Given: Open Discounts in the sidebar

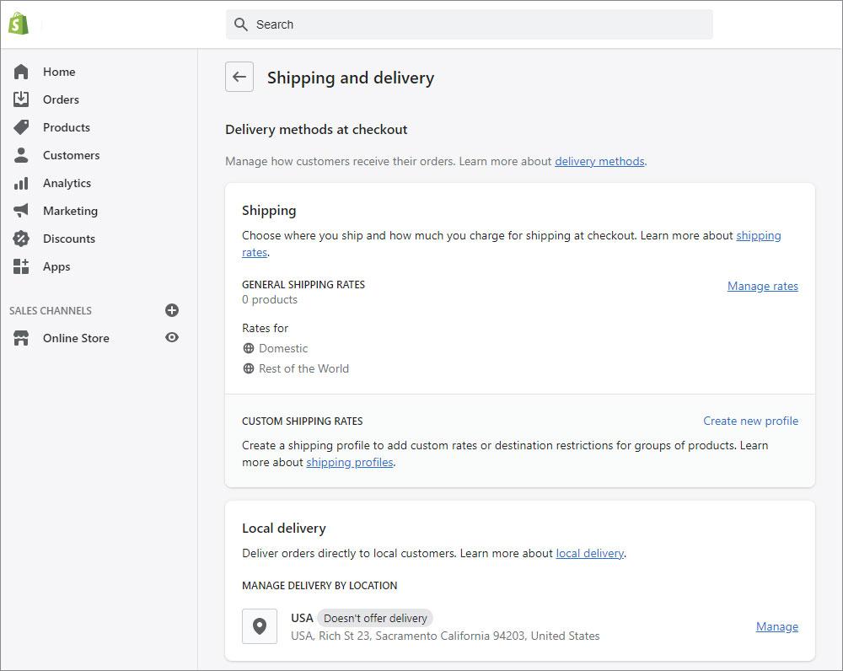Looking at the screenshot, I should 69,239.
